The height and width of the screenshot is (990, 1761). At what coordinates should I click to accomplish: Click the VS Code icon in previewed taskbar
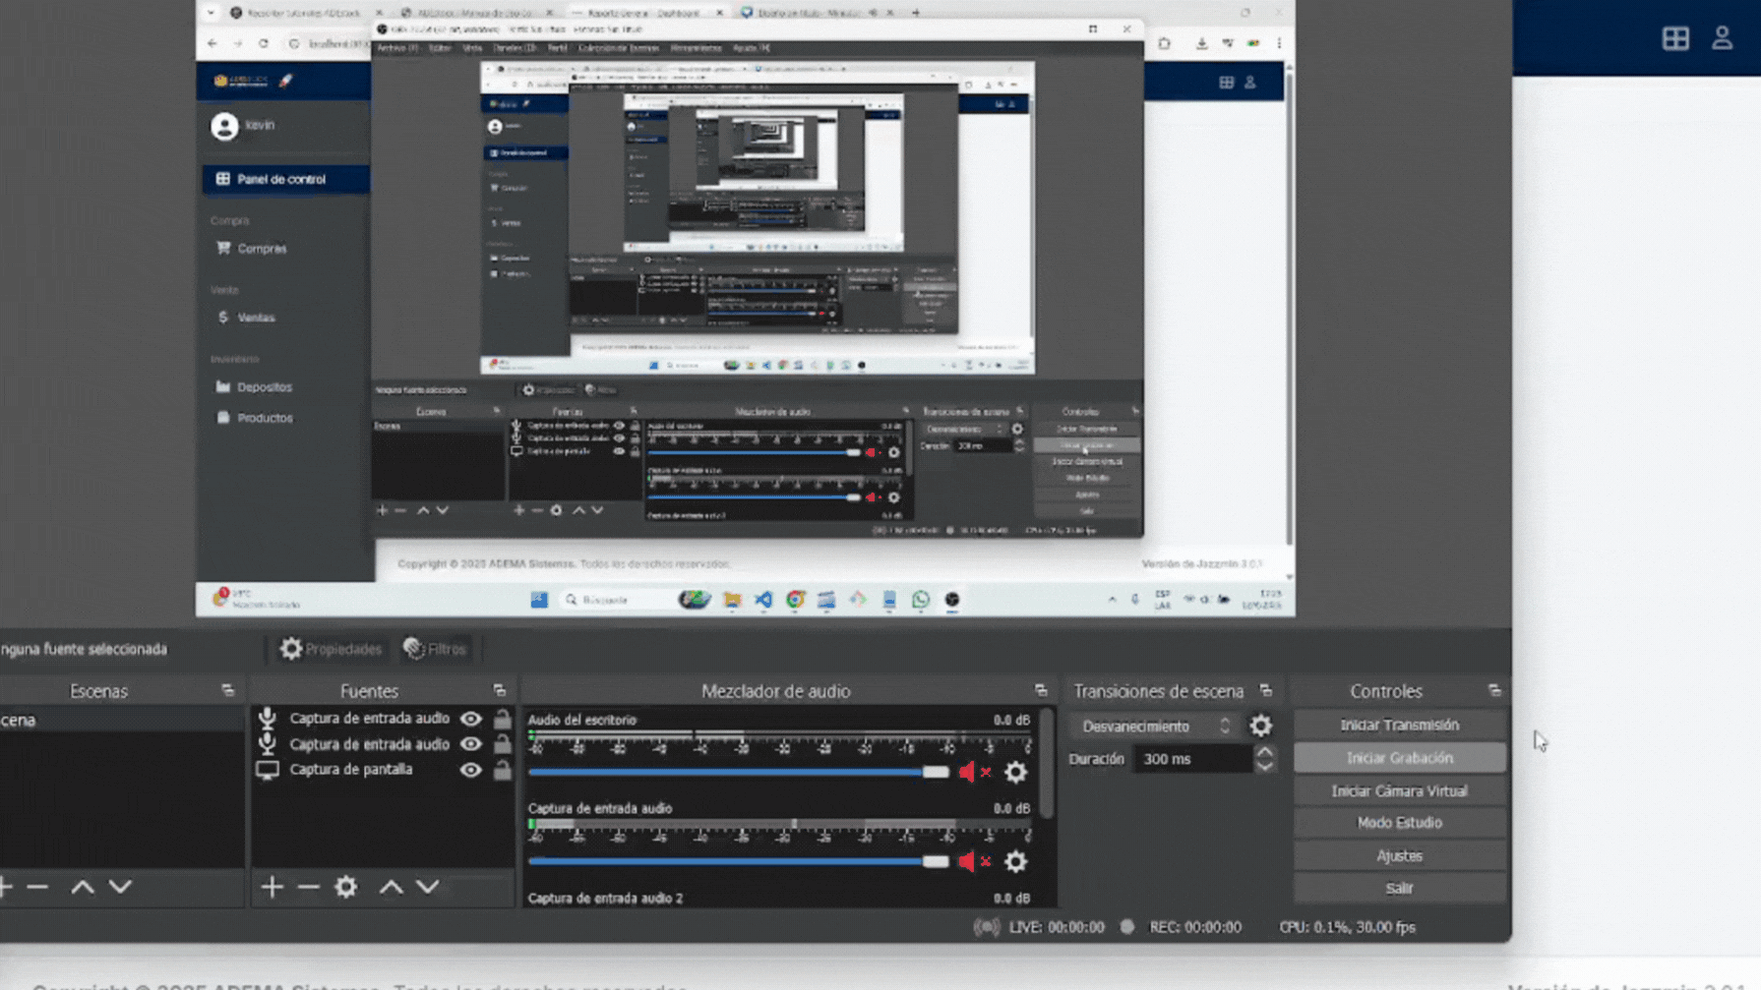(763, 600)
